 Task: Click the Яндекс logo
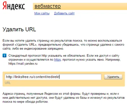pyautogui.click(x=14, y=6)
